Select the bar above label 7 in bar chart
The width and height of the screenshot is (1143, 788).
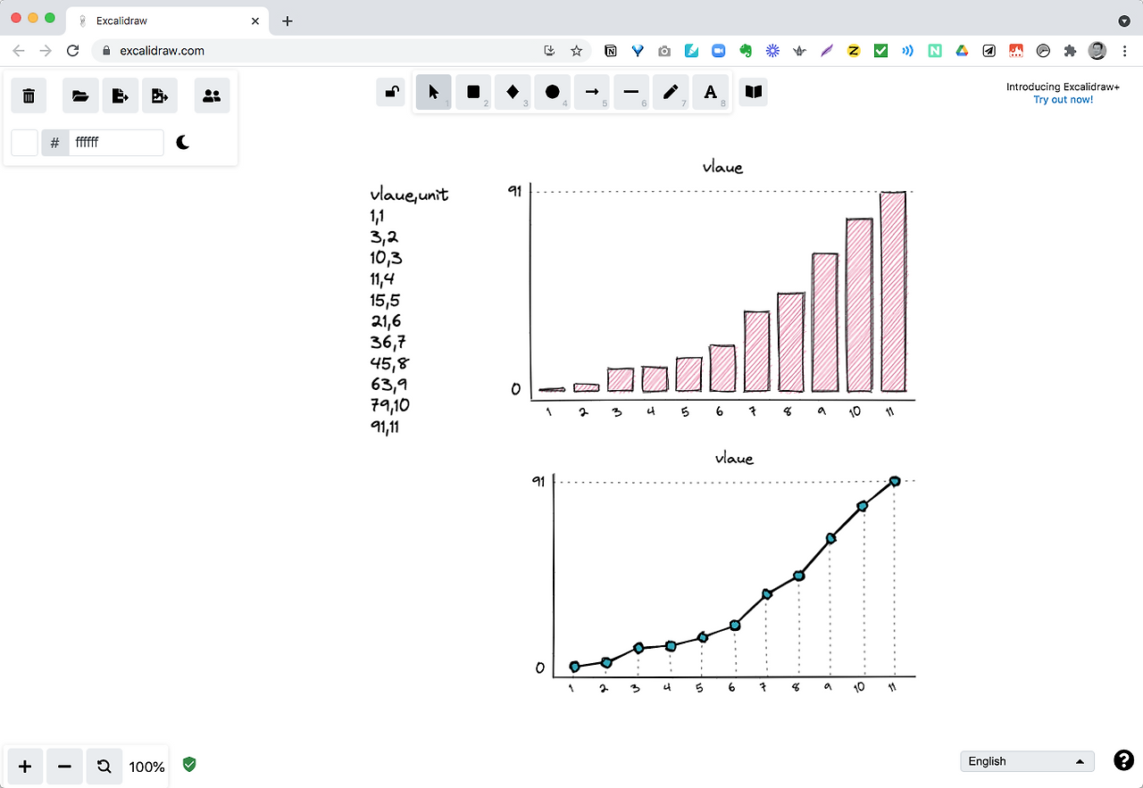[756, 352]
